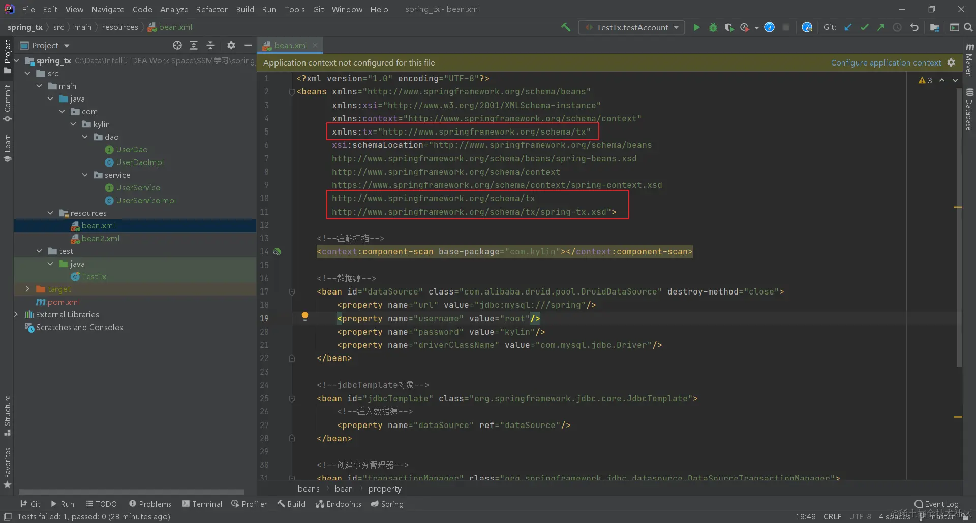Open Search Everywhere magnifier icon
This screenshot has width=976, height=523.
968,27
